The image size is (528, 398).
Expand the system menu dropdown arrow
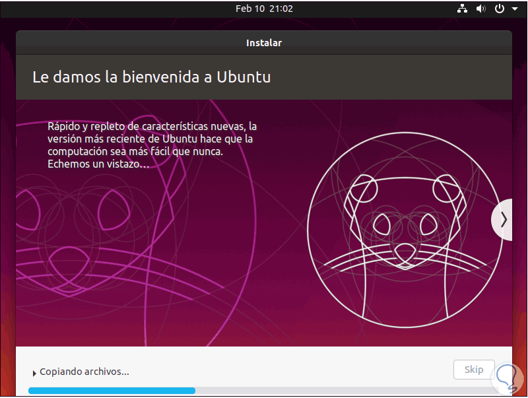(515, 9)
